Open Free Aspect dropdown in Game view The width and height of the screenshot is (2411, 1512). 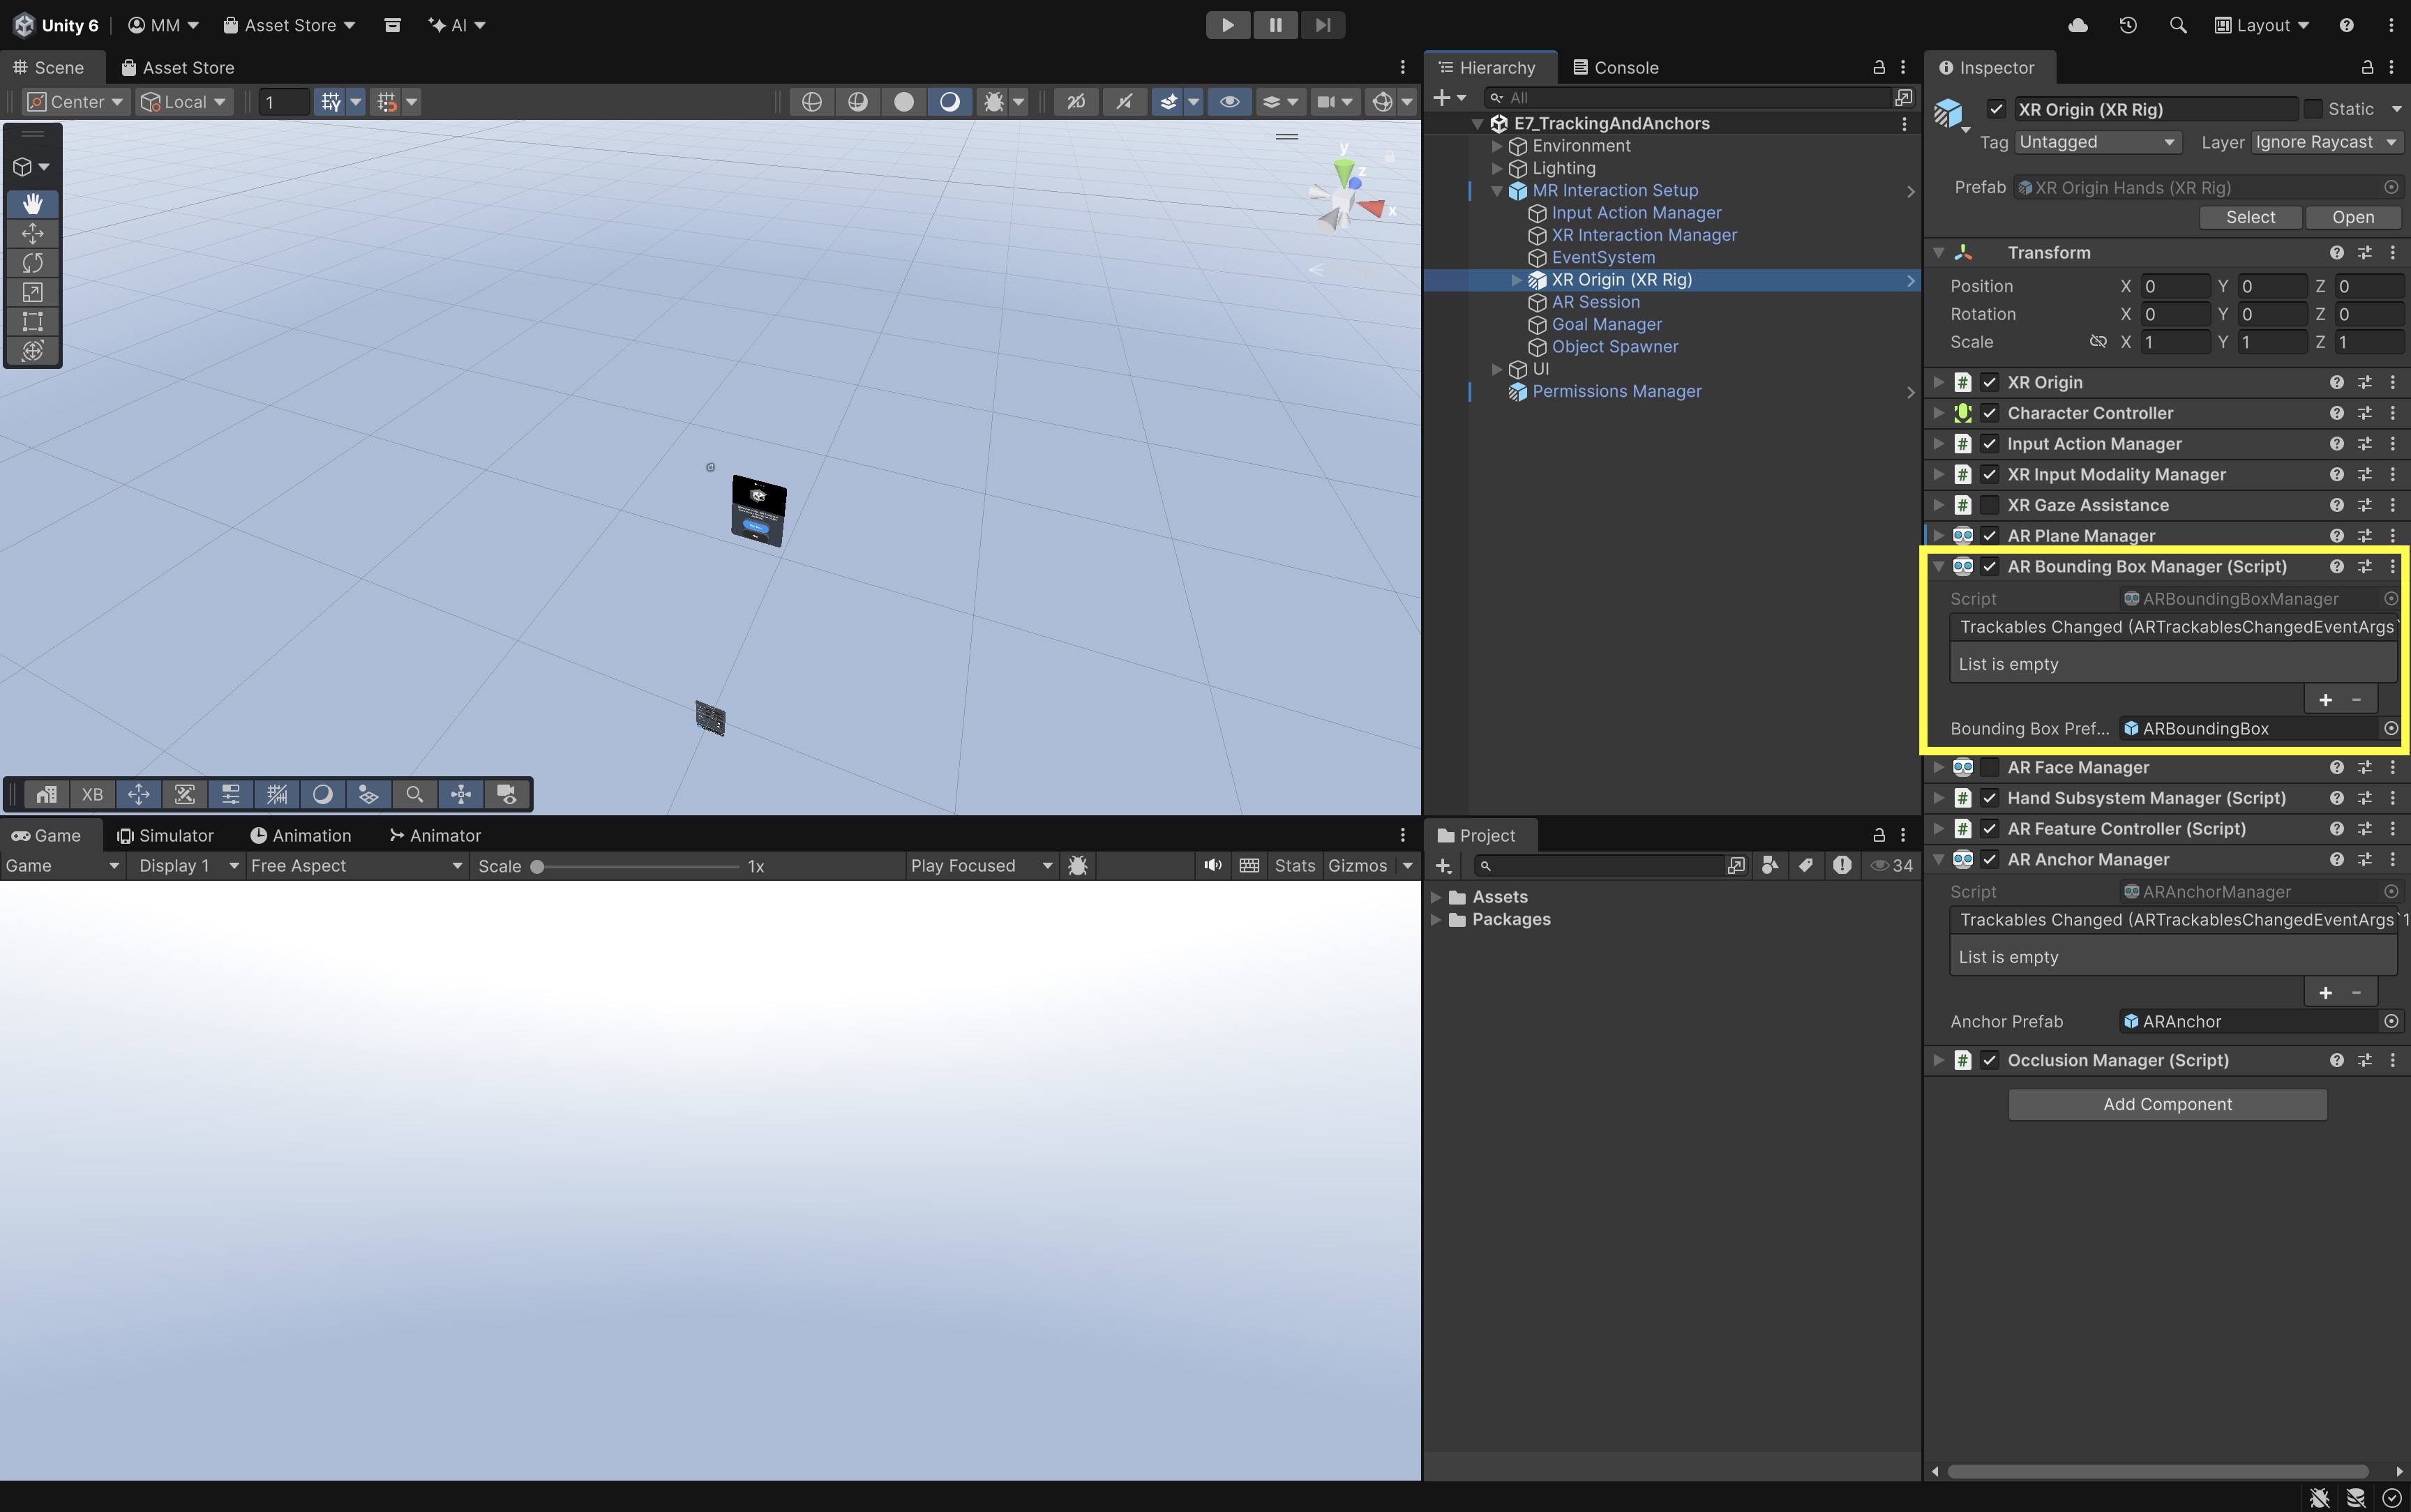click(x=356, y=865)
